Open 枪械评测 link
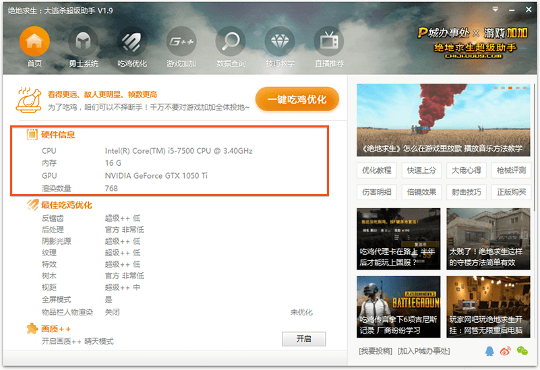The width and height of the screenshot is (540, 370). 511,170
